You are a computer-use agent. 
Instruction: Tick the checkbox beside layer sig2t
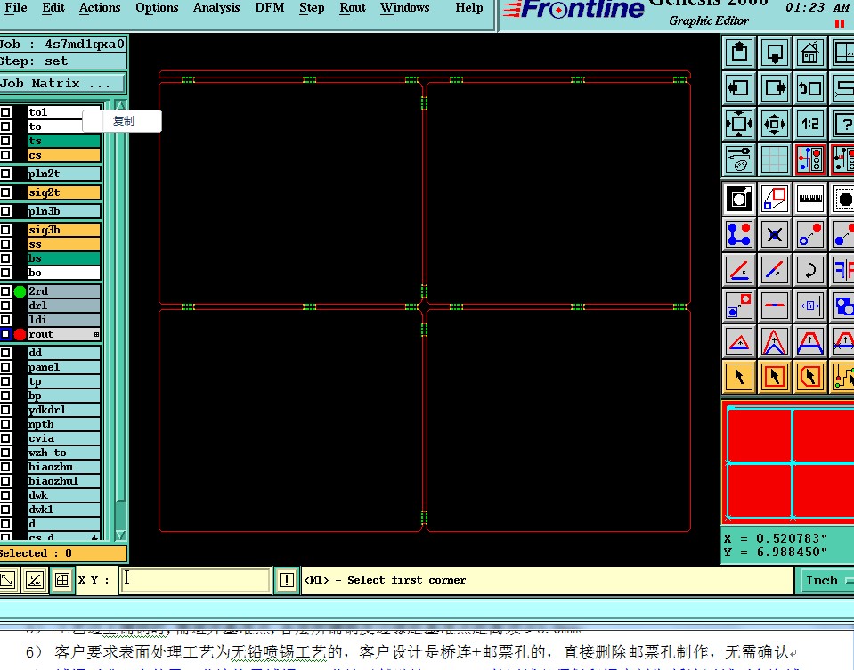[5, 192]
